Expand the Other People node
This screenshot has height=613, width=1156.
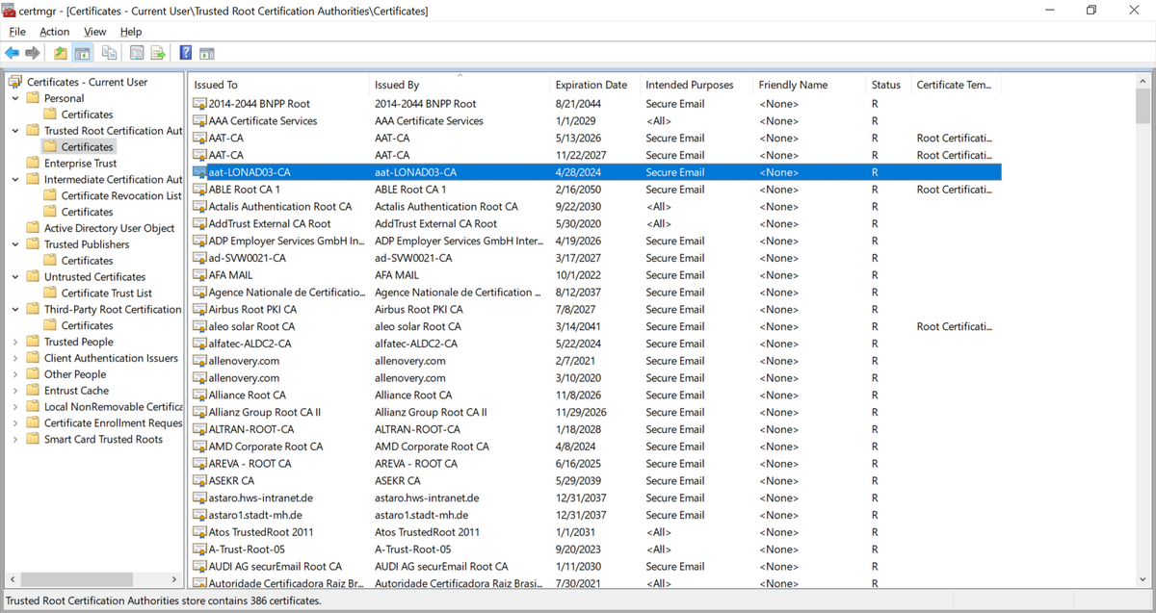(x=15, y=374)
